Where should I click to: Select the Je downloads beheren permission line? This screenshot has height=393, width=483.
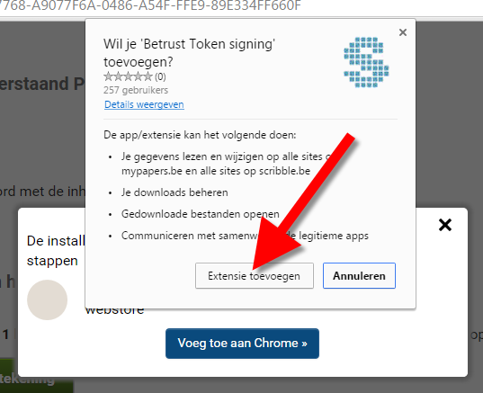click(174, 192)
